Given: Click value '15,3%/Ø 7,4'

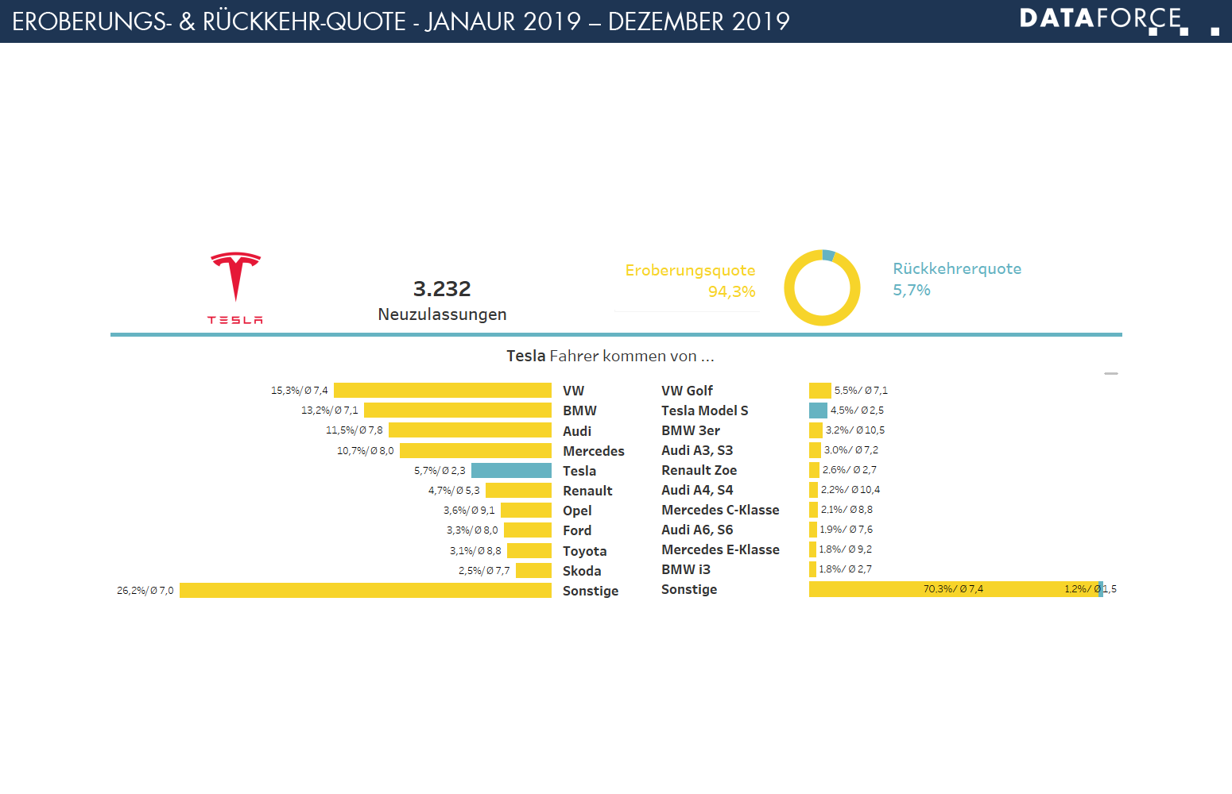Looking at the screenshot, I should click(299, 391).
